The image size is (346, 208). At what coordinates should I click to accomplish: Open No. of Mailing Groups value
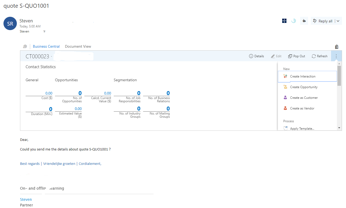coord(168,108)
